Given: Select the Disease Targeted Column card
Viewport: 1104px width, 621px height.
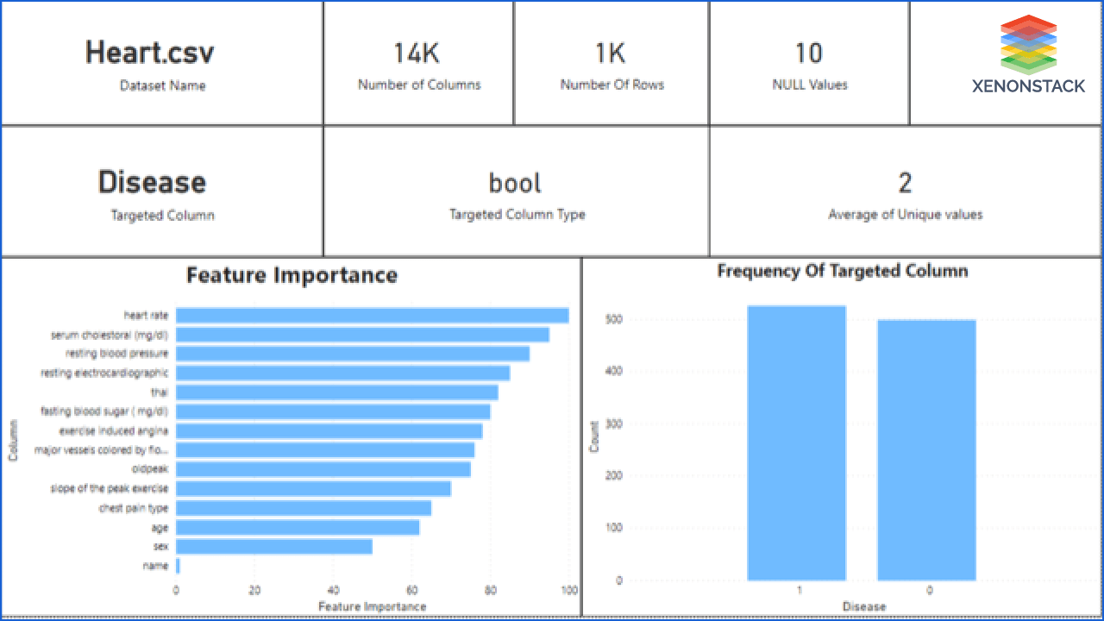Looking at the screenshot, I should 162,191.
